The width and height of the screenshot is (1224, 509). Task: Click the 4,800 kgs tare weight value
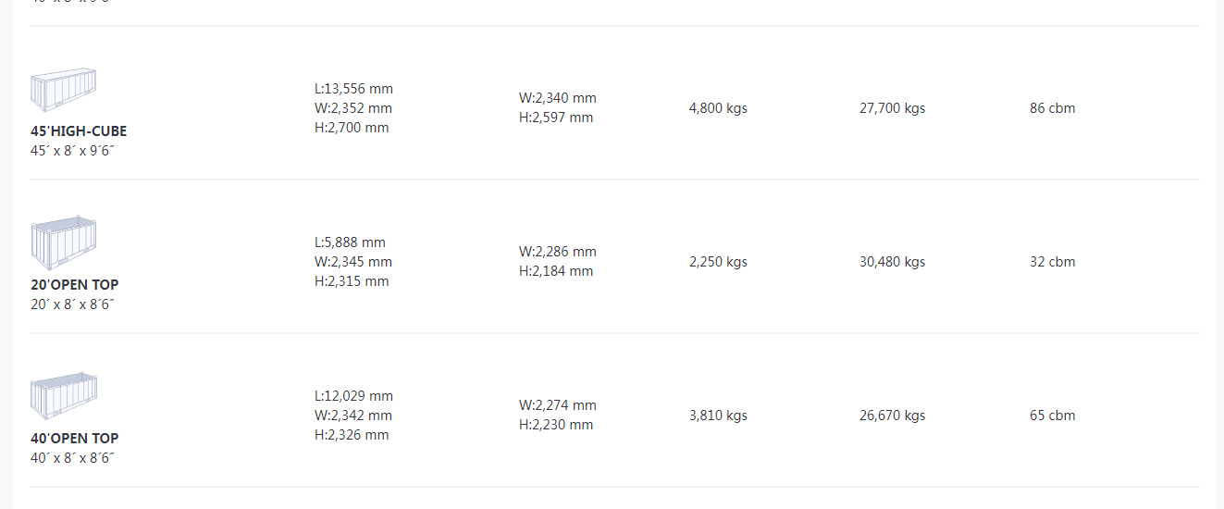coord(718,108)
